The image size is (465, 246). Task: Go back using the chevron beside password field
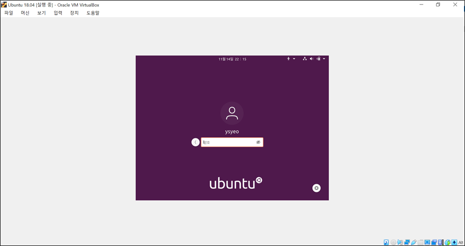[x=195, y=142]
